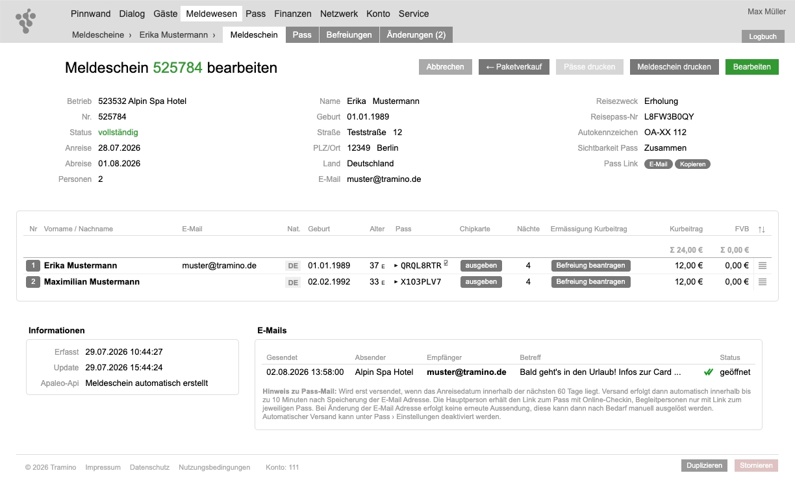The image size is (795, 499).
Task: Open the Änderungen (2) tab
Action: [x=416, y=35]
